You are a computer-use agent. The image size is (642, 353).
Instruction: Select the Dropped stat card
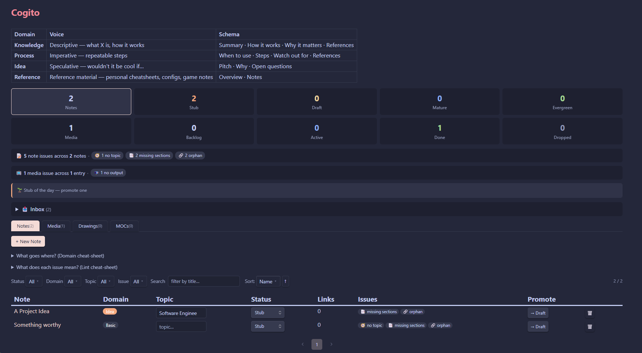(563, 131)
